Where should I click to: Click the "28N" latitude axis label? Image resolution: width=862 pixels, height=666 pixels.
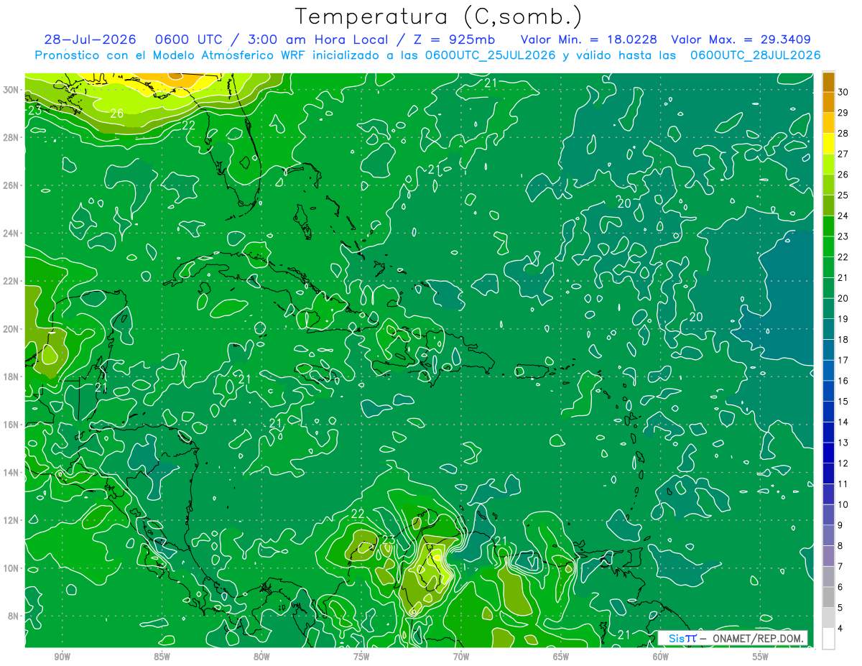(11, 137)
